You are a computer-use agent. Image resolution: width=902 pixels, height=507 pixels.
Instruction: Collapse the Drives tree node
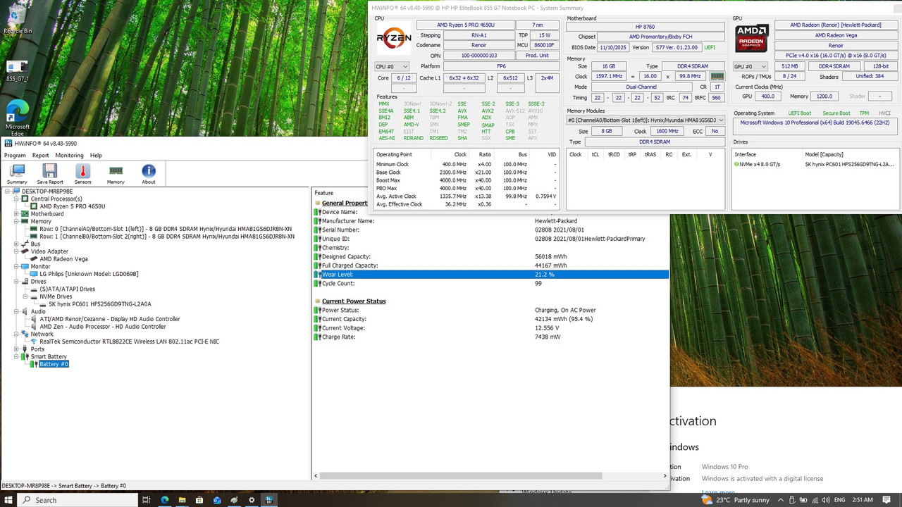point(16,282)
